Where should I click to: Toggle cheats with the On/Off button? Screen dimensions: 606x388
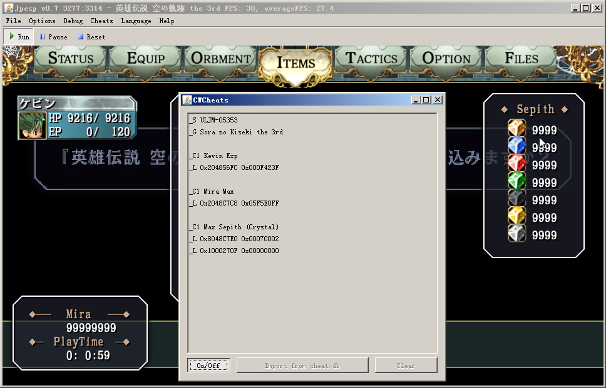[x=208, y=366]
